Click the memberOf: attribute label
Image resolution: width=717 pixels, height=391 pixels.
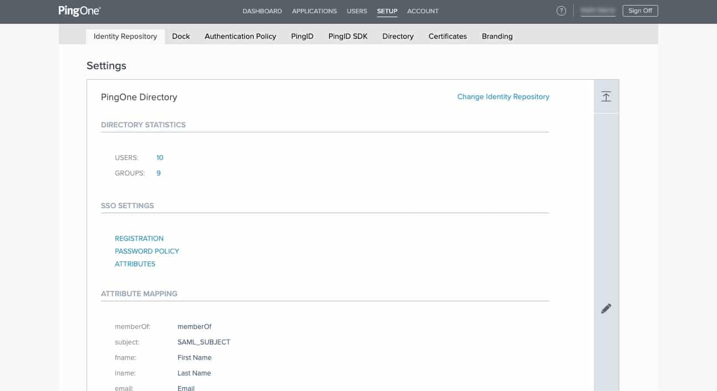click(x=133, y=327)
